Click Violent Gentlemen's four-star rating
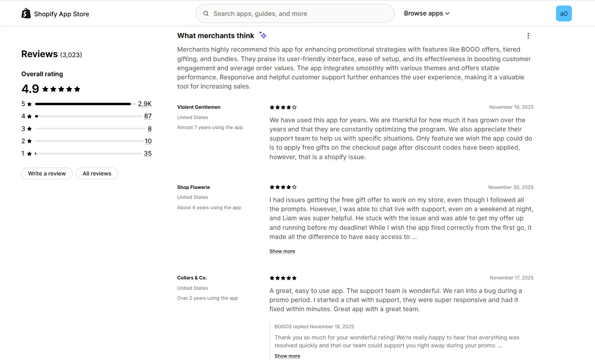This screenshot has width=595, height=362. 283,107
